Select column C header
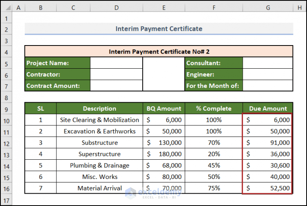 click(x=73, y=8)
